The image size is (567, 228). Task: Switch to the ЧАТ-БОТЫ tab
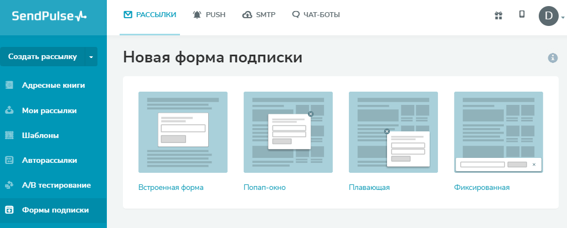(316, 15)
